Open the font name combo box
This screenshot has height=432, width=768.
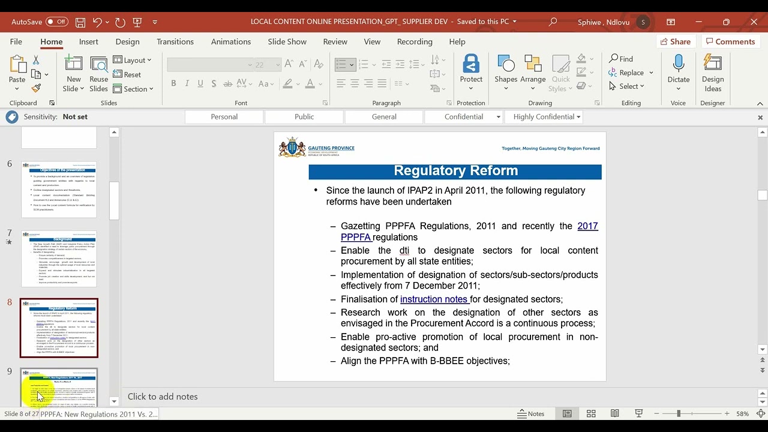[x=211, y=64]
